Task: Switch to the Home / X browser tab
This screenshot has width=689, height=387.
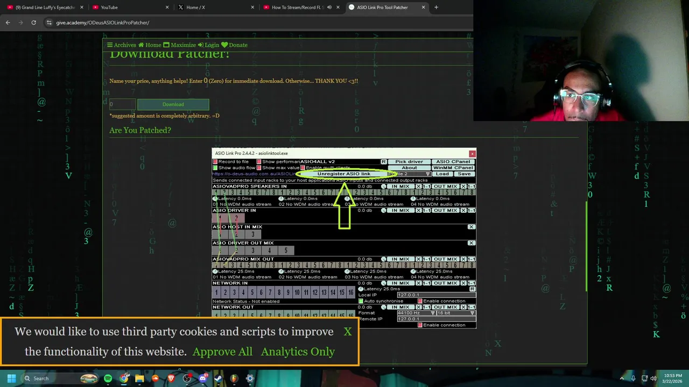Action: (x=215, y=8)
